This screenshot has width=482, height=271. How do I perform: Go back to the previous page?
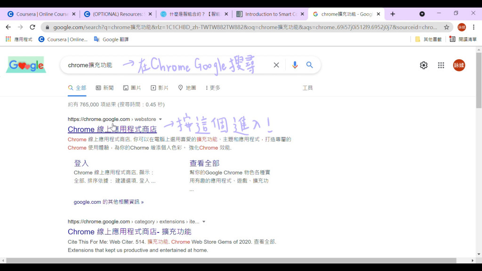pos(8,27)
